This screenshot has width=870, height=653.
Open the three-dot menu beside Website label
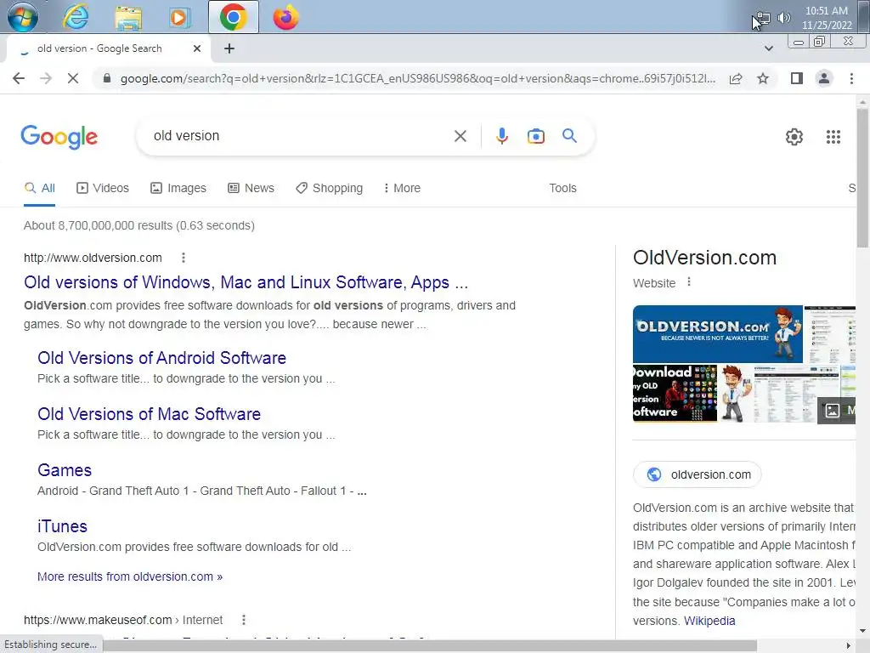688,282
